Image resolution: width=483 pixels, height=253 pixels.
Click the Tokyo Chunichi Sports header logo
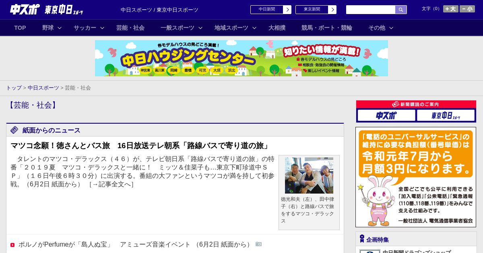(64, 10)
